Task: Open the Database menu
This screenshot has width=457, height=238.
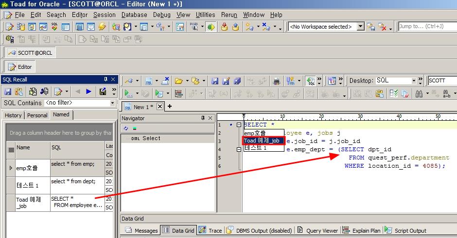Action: tap(134, 15)
